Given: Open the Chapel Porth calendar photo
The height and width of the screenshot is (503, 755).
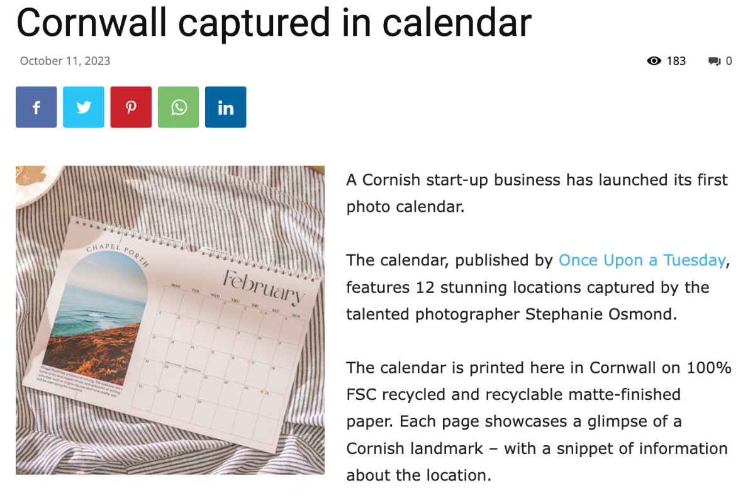Looking at the screenshot, I should pos(170,319).
